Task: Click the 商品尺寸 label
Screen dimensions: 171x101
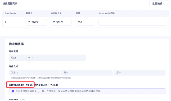Action: point(13,66)
